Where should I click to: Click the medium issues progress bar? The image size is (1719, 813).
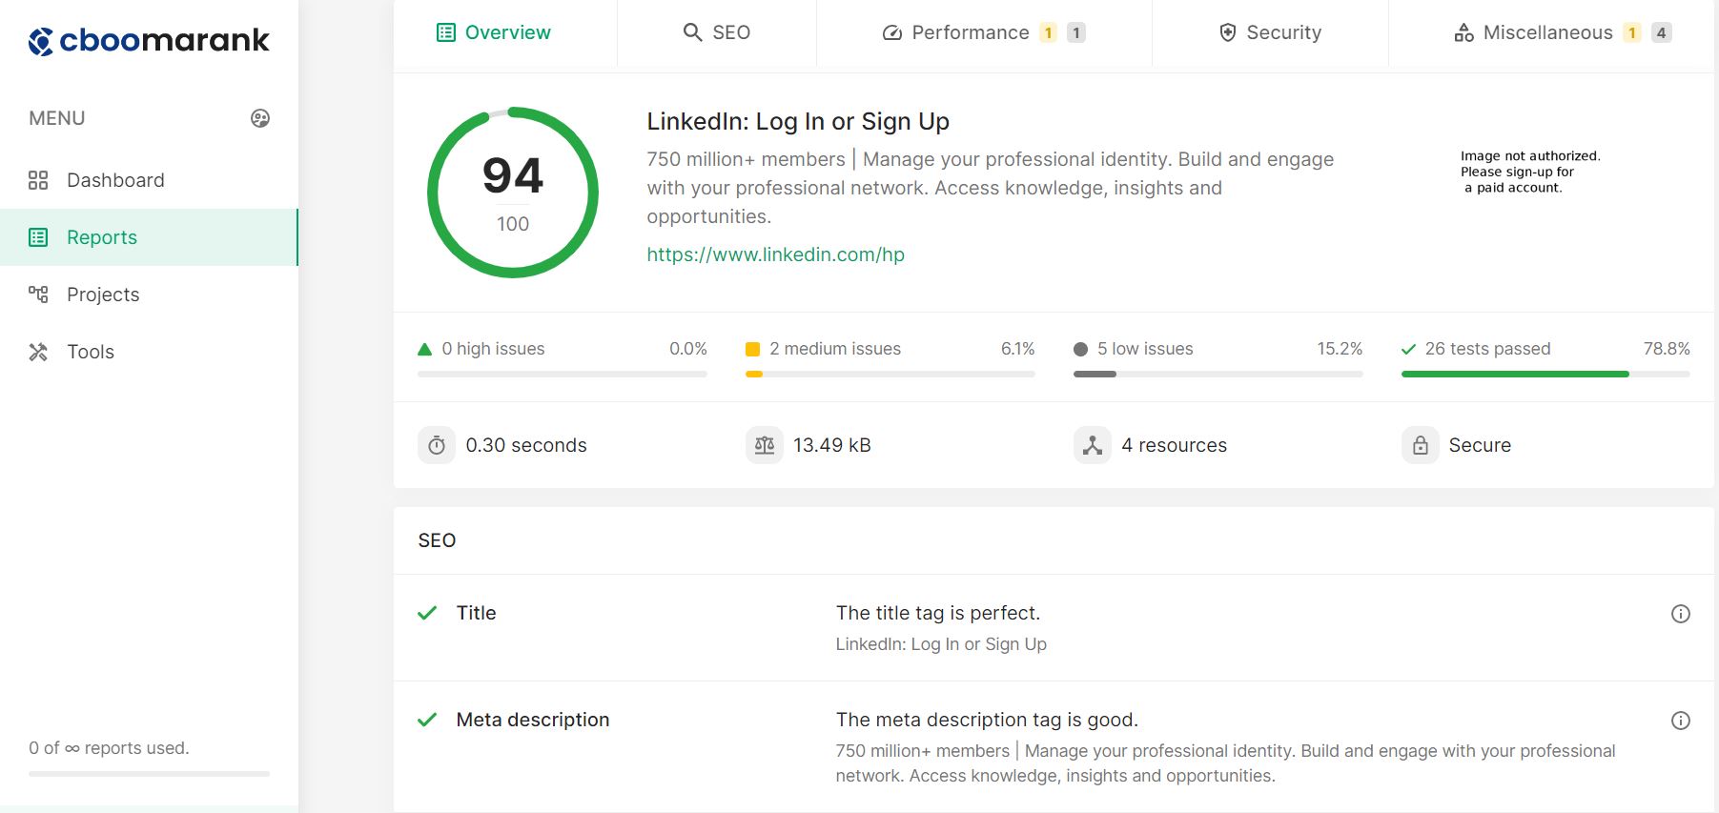point(890,375)
